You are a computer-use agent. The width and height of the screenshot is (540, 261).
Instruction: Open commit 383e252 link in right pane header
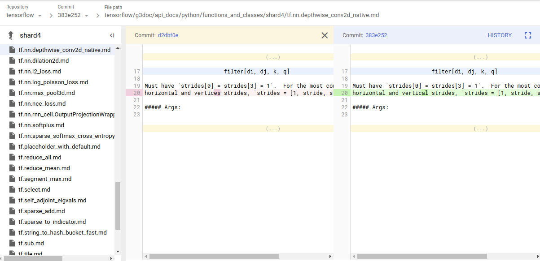click(376, 35)
